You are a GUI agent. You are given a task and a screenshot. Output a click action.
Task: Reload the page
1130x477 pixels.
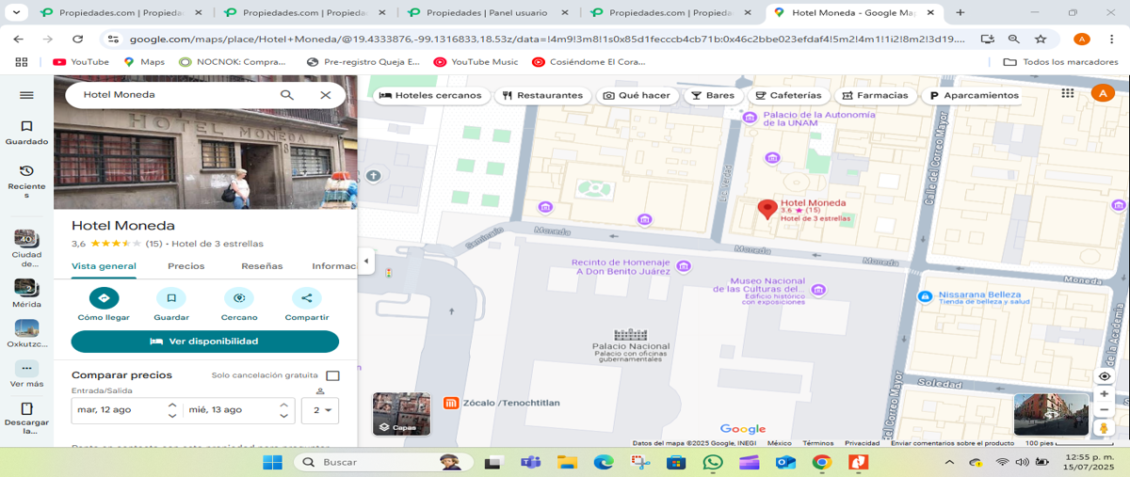pos(78,39)
